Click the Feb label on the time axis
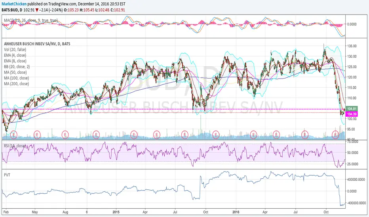The image size is (369, 217). 6,212
